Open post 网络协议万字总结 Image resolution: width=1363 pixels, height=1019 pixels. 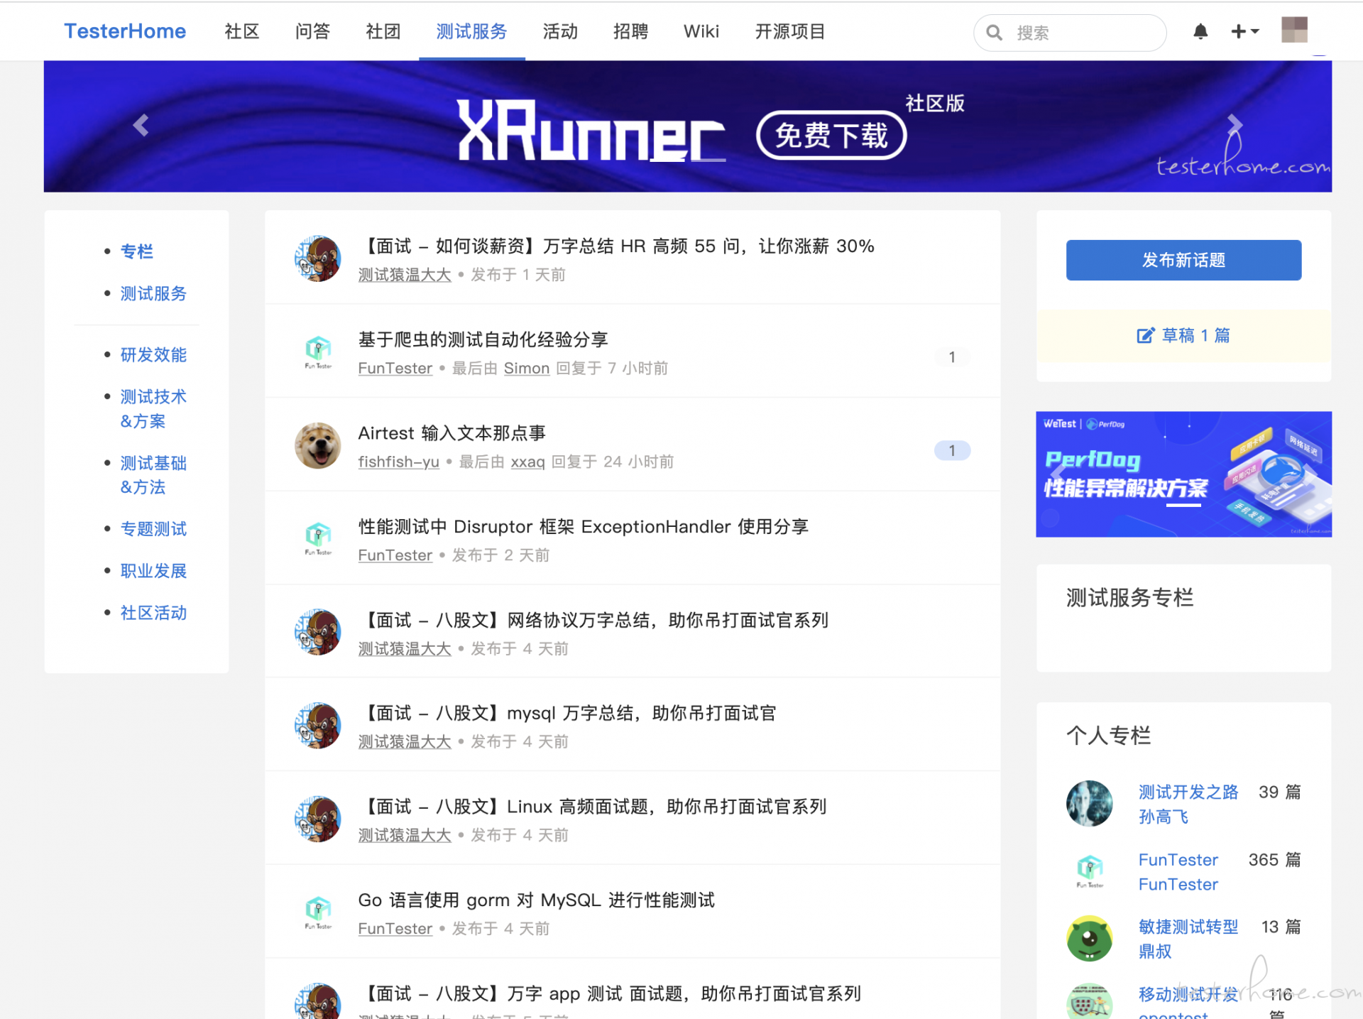point(593,621)
